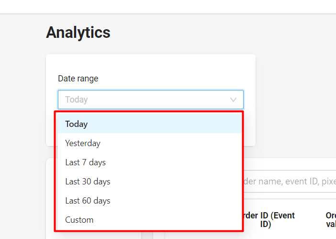Select Last 7 days option

coord(150,162)
